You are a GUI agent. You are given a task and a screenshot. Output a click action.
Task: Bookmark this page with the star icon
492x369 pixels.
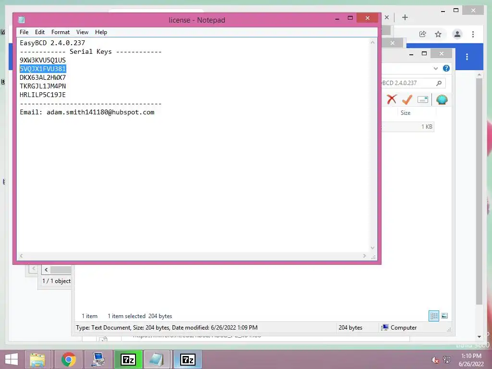[438, 34]
